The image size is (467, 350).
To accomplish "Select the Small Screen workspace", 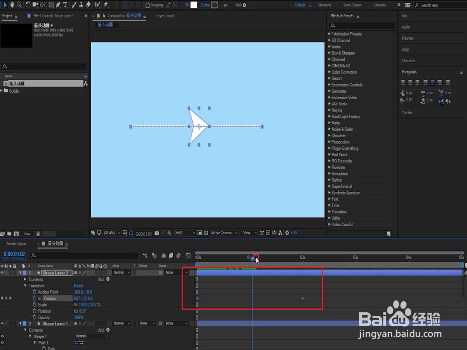I will point(352,5).
